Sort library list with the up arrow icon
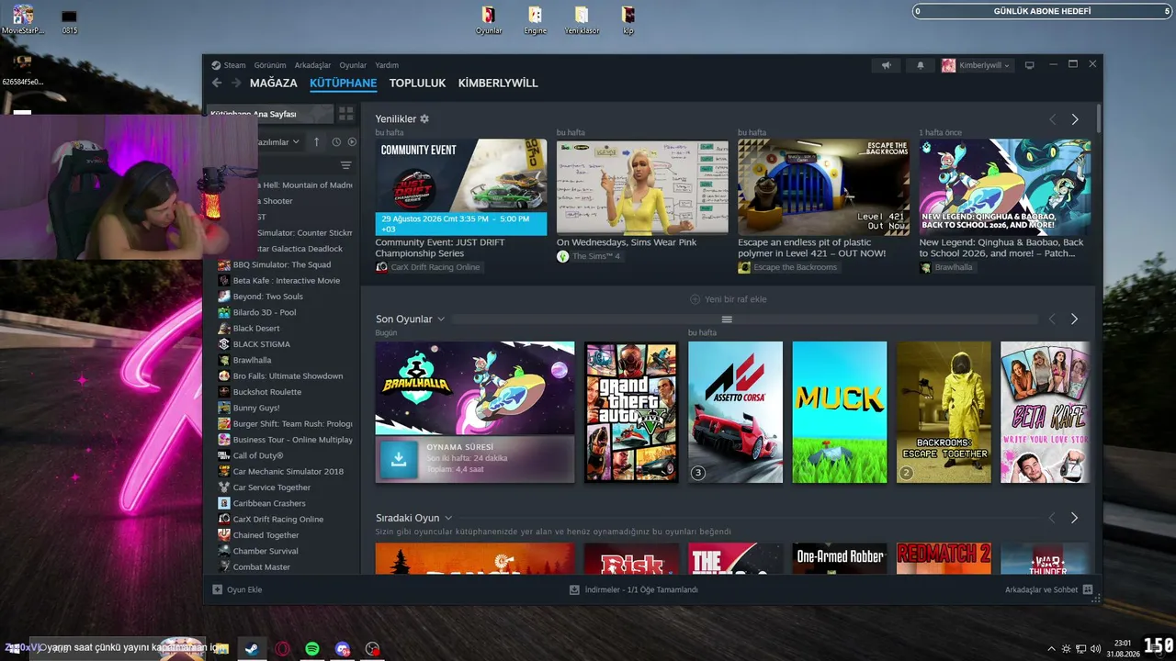The image size is (1176, 661). tap(316, 141)
